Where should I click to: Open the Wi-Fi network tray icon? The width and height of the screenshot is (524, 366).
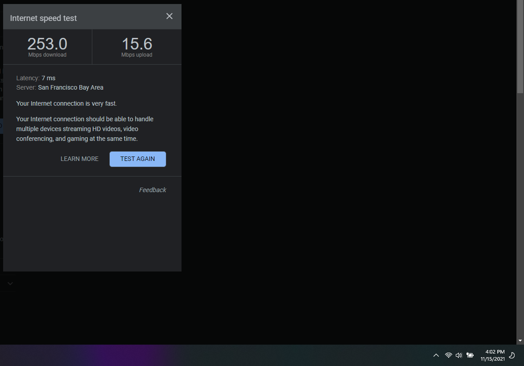pyautogui.click(x=449, y=355)
